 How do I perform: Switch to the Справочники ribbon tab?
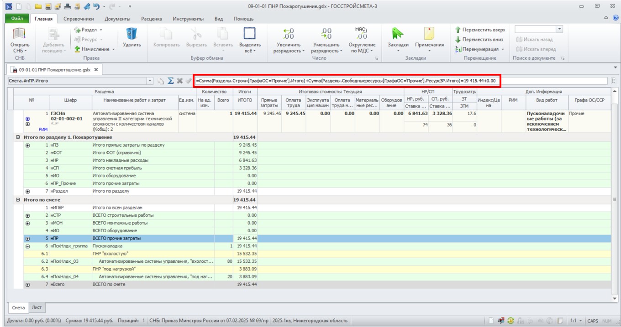pos(79,19)
